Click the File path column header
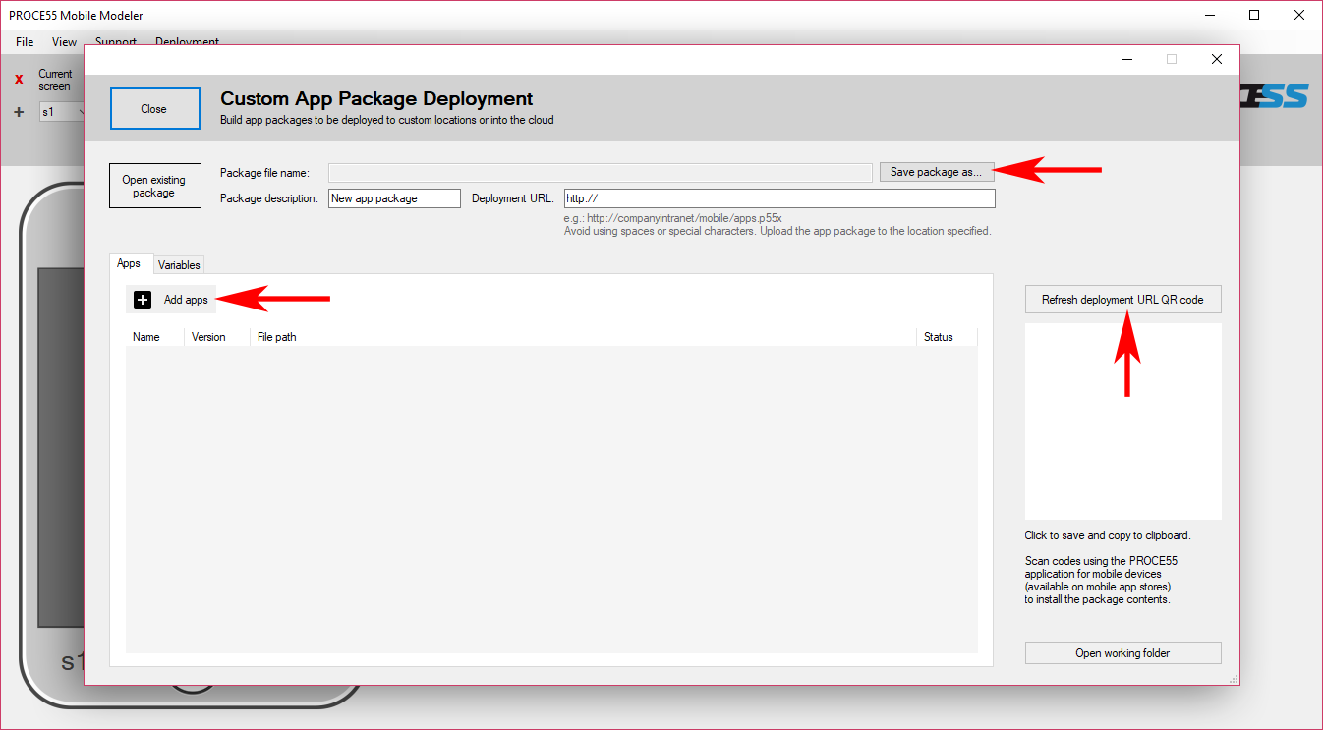This screenshot has width=1323, height=730. click(x=583, y=337)
